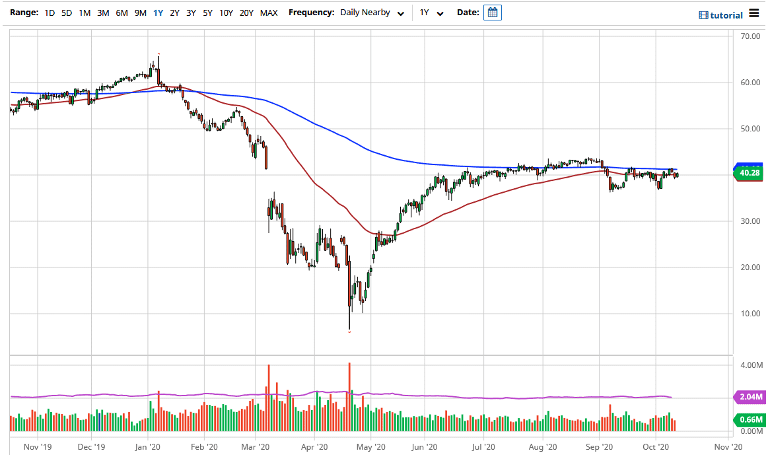
Task: Select the 5Y range option
Action: 207,12
